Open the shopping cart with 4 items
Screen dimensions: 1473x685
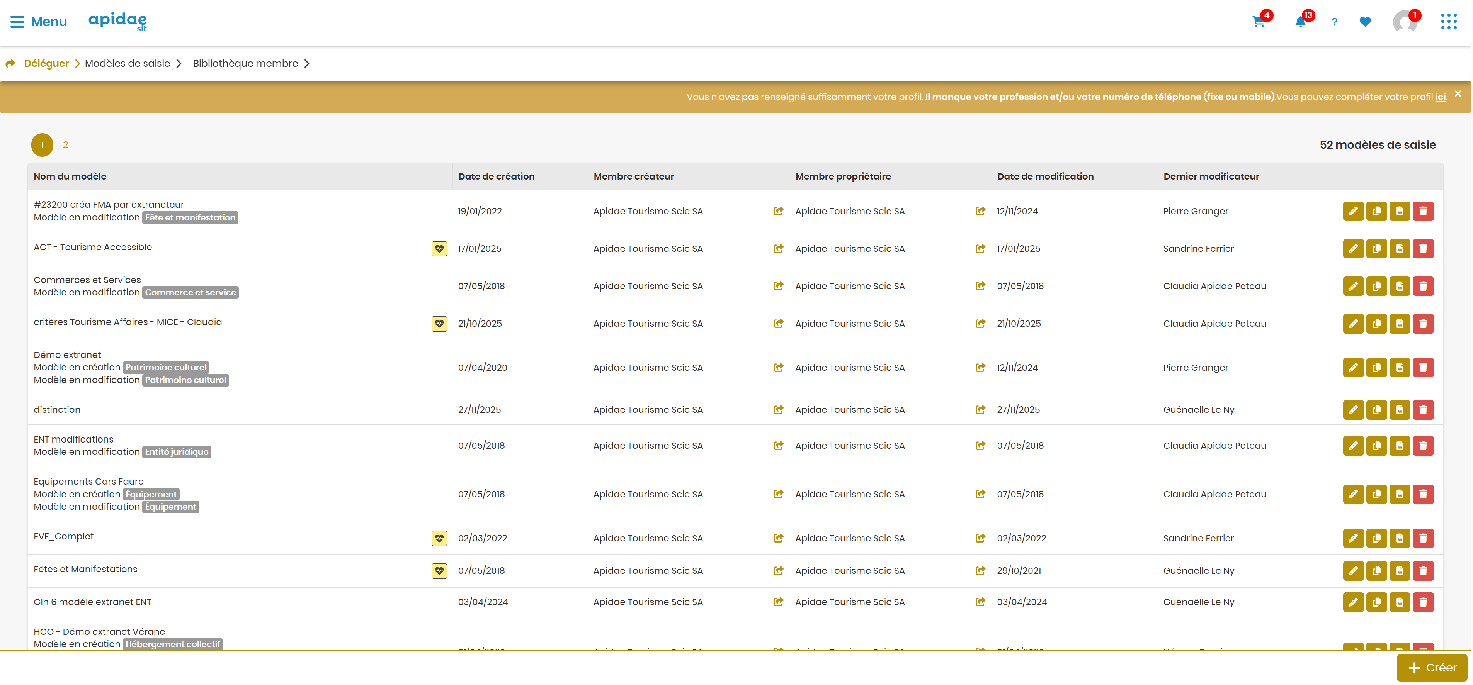(x=1259, y=22)
